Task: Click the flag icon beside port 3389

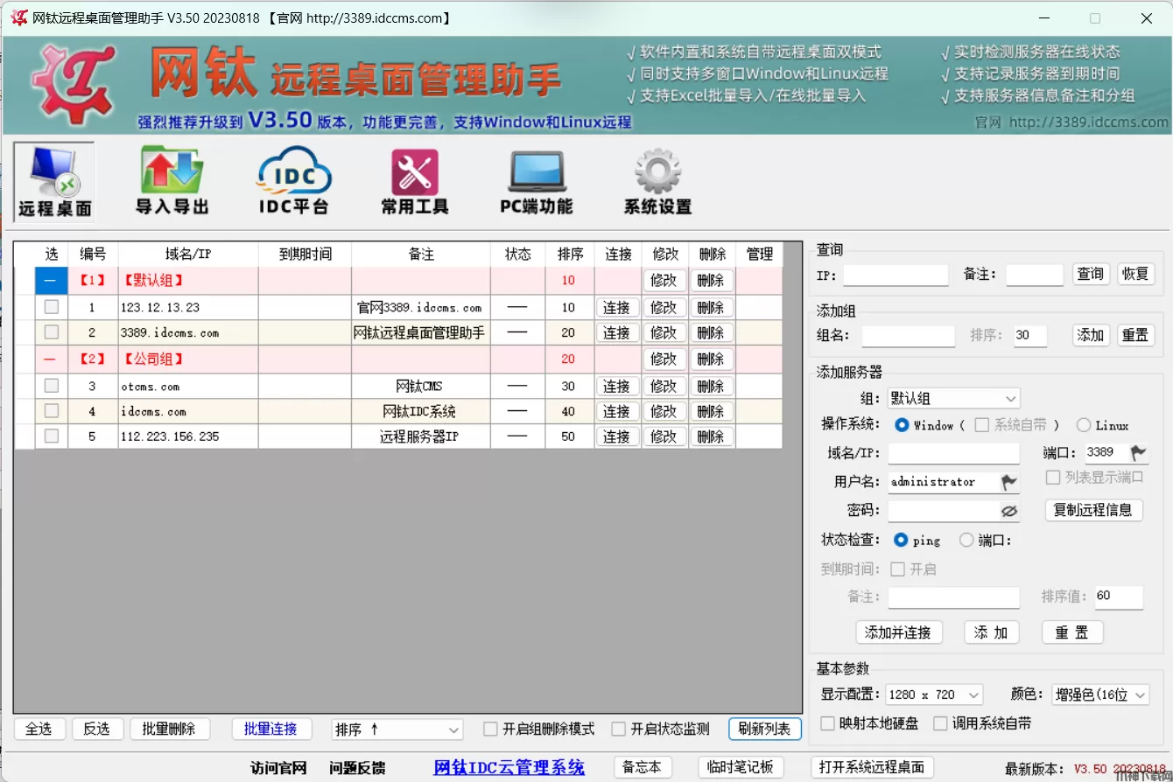Action: click(1137, 453)
